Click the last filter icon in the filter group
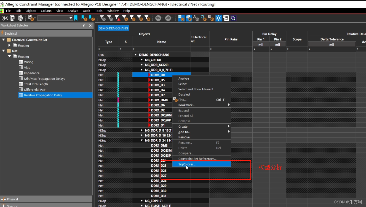366x207 pixels. 147,18
